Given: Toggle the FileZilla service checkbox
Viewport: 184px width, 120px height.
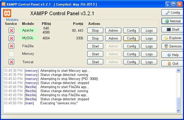Looking at the screenshot, I should pos(11,46).
